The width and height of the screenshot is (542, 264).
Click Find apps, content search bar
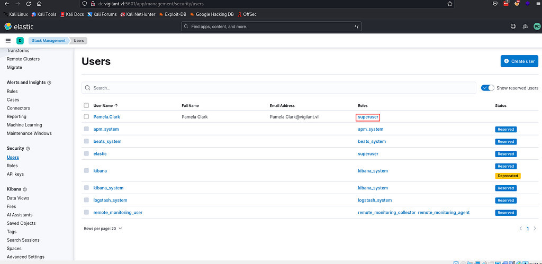(x=272, y=26)
